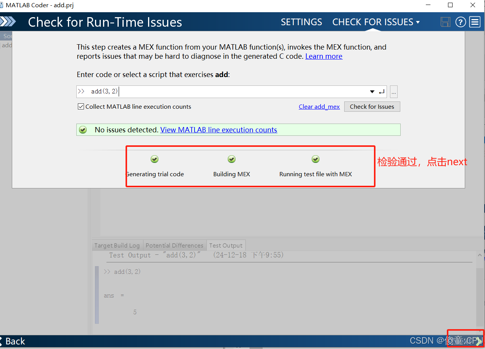Viewport: 485px width, 349px height.
Task: Toggle Collect MATLAB line execution counts
Action: [81, 107]
